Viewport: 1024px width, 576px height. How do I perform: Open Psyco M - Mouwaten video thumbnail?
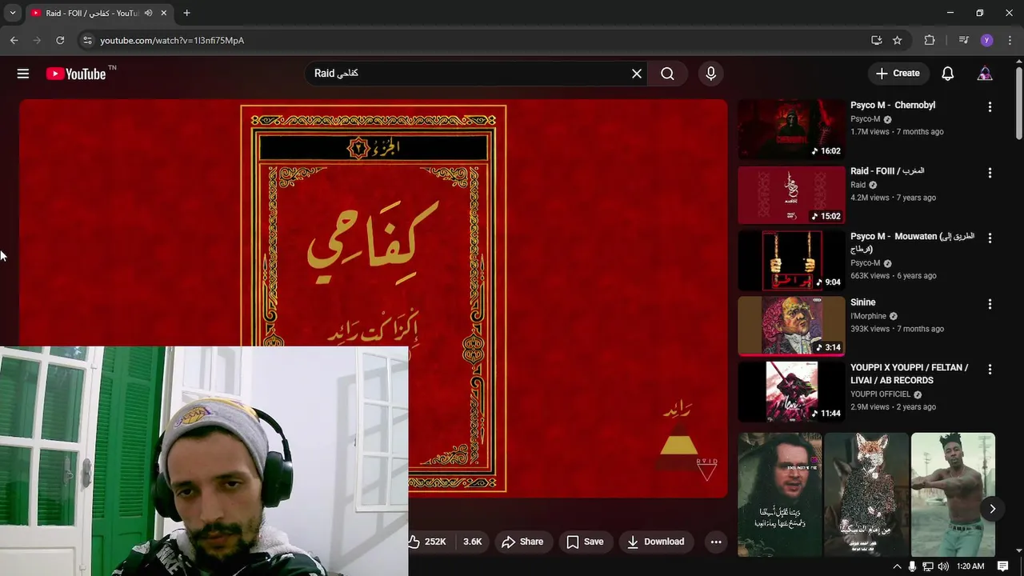(791, 260)
